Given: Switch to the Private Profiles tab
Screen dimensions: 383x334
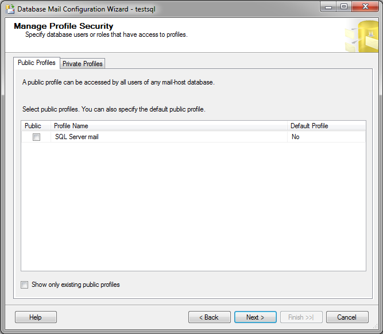Looking at the screenshot, I should coord(83,64).
